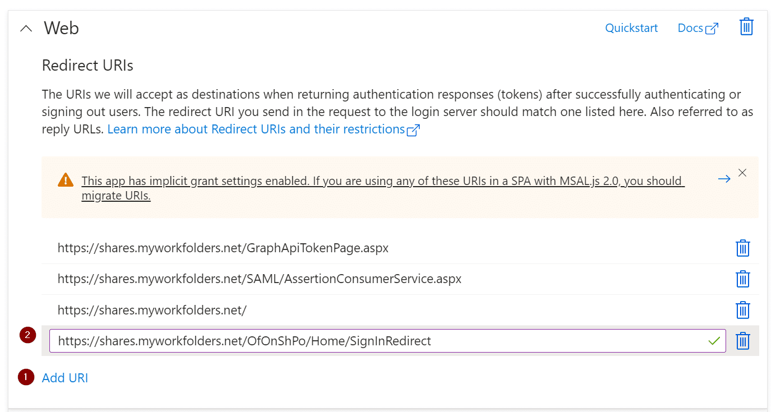The width and height of the screenshot is (771, 412).
Task: Open Learn more about Redirect URIs link
Action: pyautogui.click(x=256, y=129)
